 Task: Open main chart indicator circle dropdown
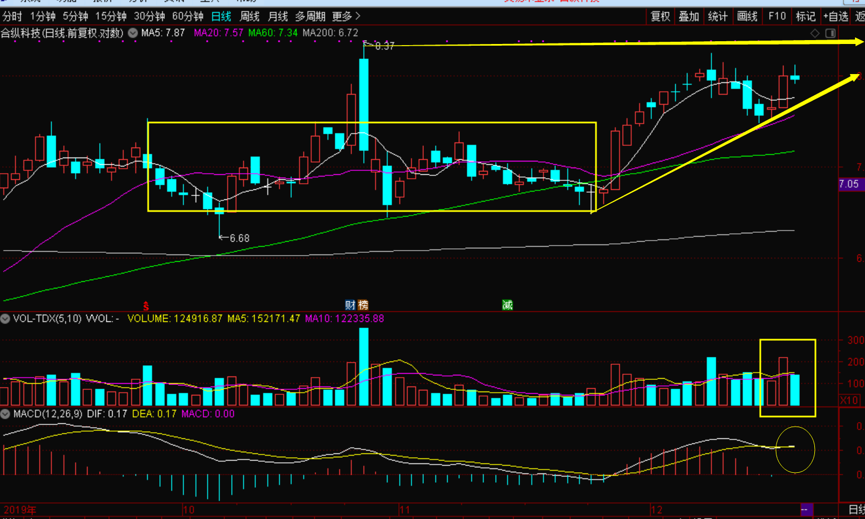tap(133, 33)
